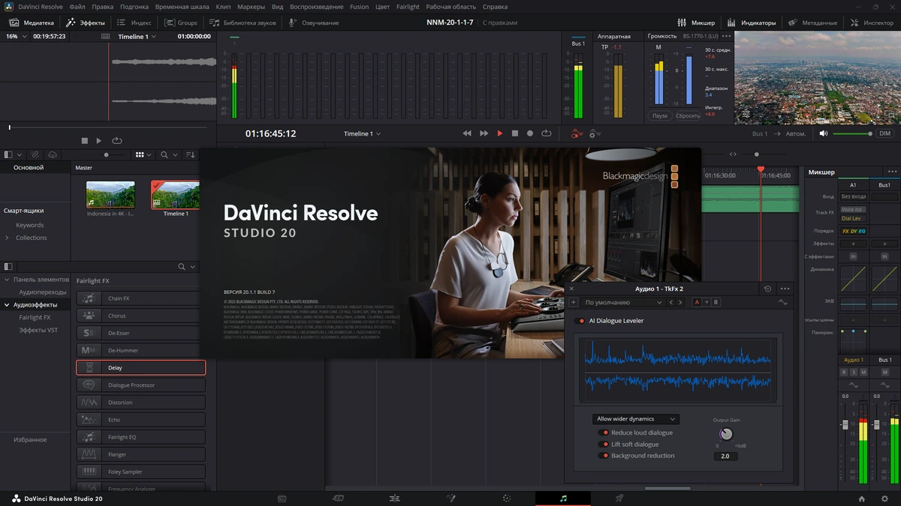Viewport: 901px width, 506px height.
Task: Rewind using the fast reverse button
Action: pos(467,133)
